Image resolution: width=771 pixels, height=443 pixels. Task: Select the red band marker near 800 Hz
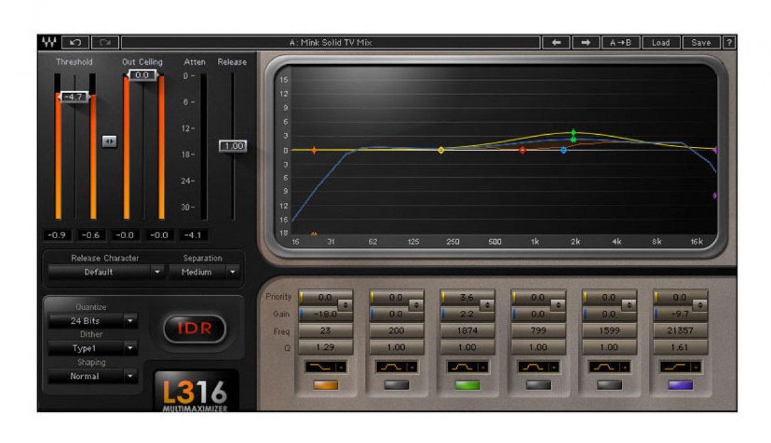point(522,150)
